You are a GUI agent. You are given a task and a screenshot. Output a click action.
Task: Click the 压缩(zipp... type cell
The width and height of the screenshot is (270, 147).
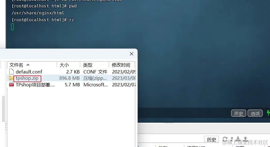click(95, 78)
